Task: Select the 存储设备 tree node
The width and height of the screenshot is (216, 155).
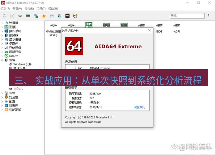Action: tap(15, 48)
